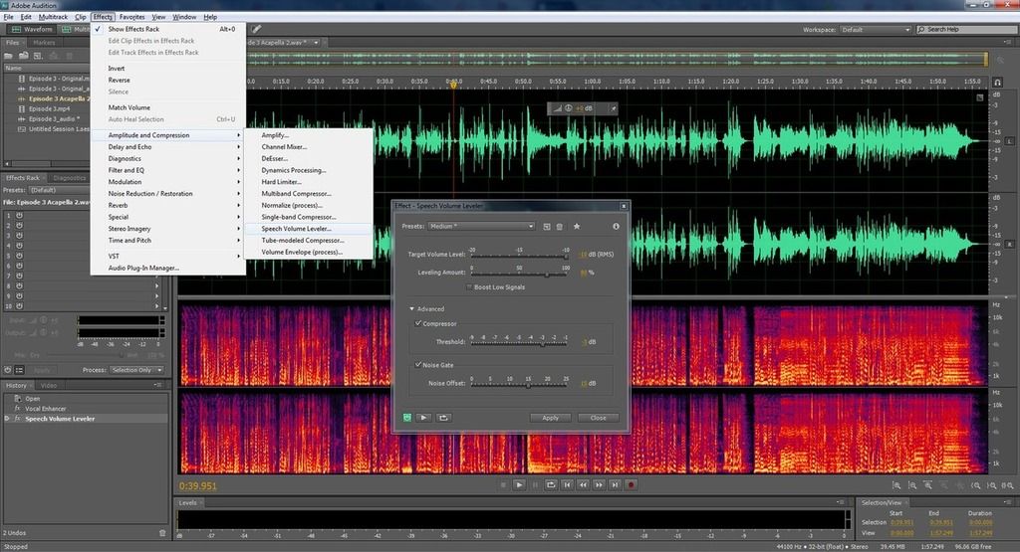Click the Fast Forward transport button
Viewport: 1020px width, 552px height.
599,484
